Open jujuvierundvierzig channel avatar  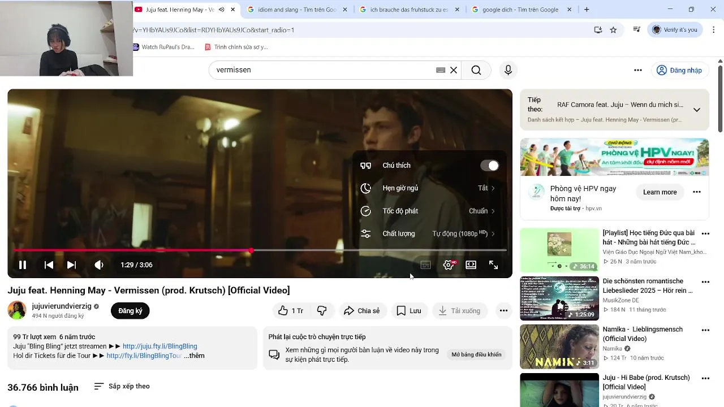(17, 310)
